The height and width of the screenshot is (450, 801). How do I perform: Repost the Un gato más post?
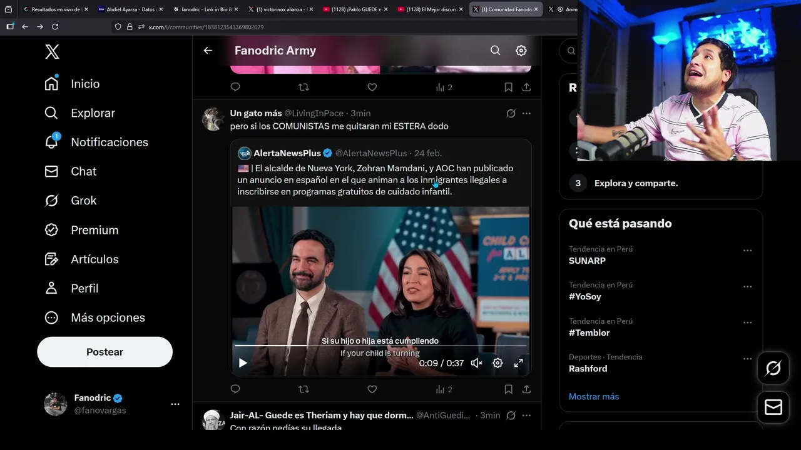[304, 389]
